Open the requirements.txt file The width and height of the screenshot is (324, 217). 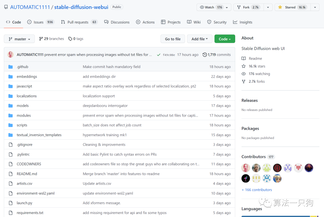pyautogui.click(x=30, y=213)
